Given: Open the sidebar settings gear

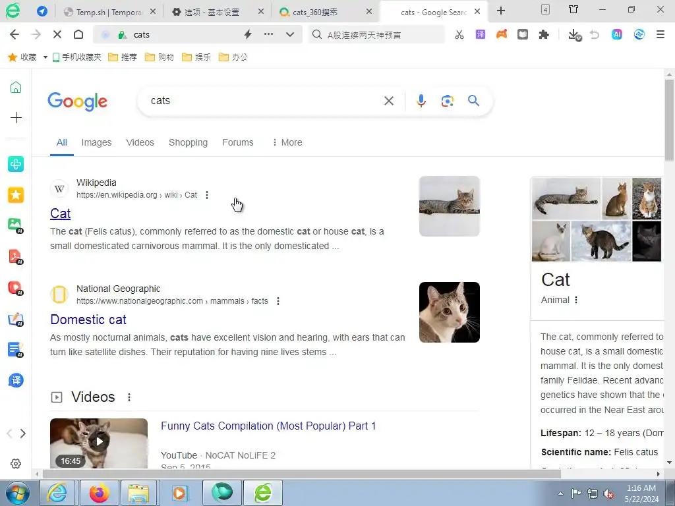Looking at the screenshot, I should (x=16, y=463).
